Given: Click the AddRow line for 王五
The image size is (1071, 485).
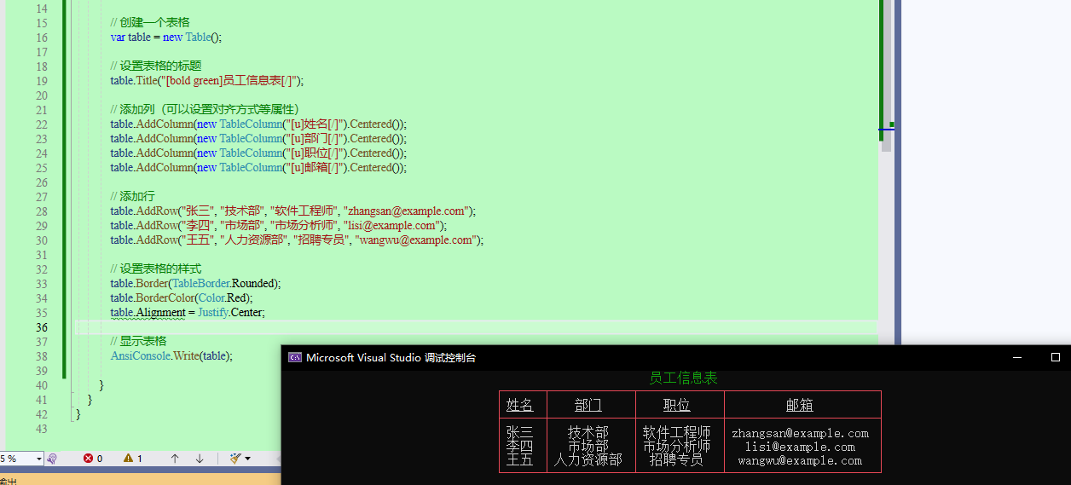Looking at the screenshot, I should click(x=297, y=240).
